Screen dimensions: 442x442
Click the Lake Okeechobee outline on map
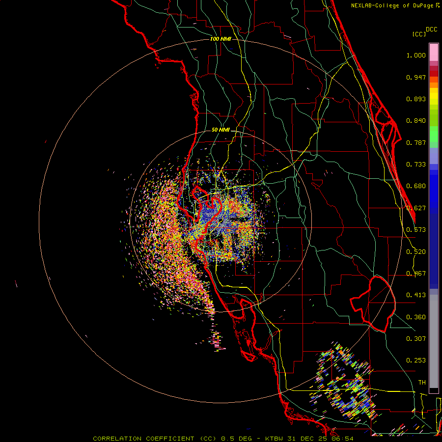coord(373,304)
